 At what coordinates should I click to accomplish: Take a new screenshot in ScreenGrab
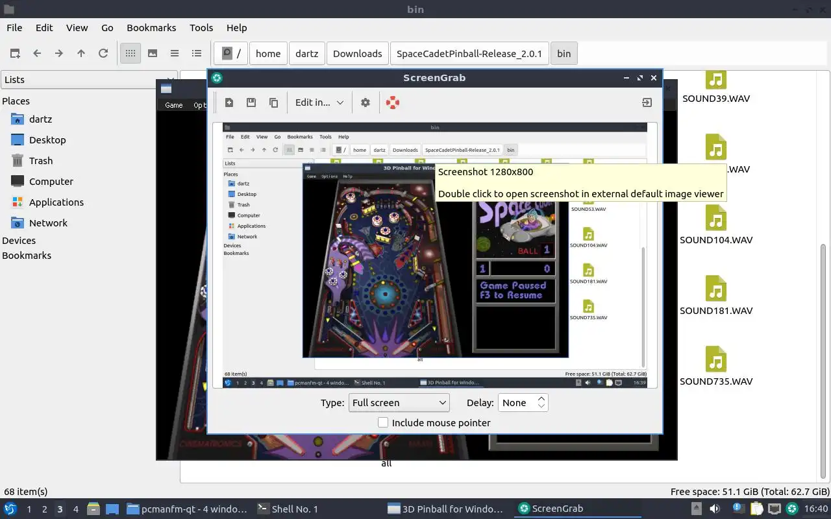[229, 103]
